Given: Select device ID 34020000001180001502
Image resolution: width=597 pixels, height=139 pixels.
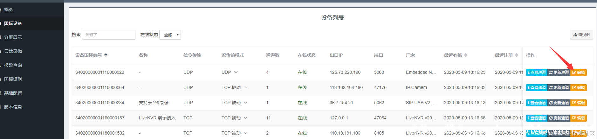Looking at the screenshot, I should coord(100,133).
